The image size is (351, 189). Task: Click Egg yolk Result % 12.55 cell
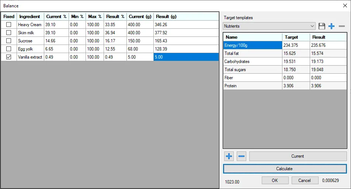pyautogui.click(x=115, y=49)
